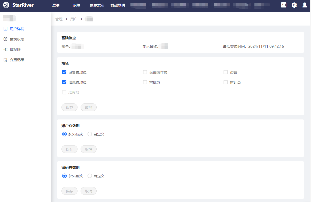
Task: Select 自定义 under 密码有效期
Action: pos(90,176)
